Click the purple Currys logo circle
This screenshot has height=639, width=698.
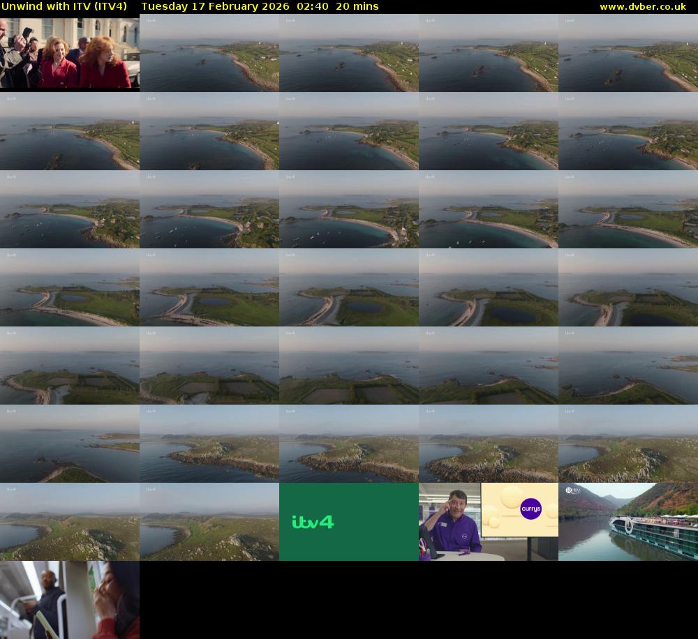tap(530, 510)
